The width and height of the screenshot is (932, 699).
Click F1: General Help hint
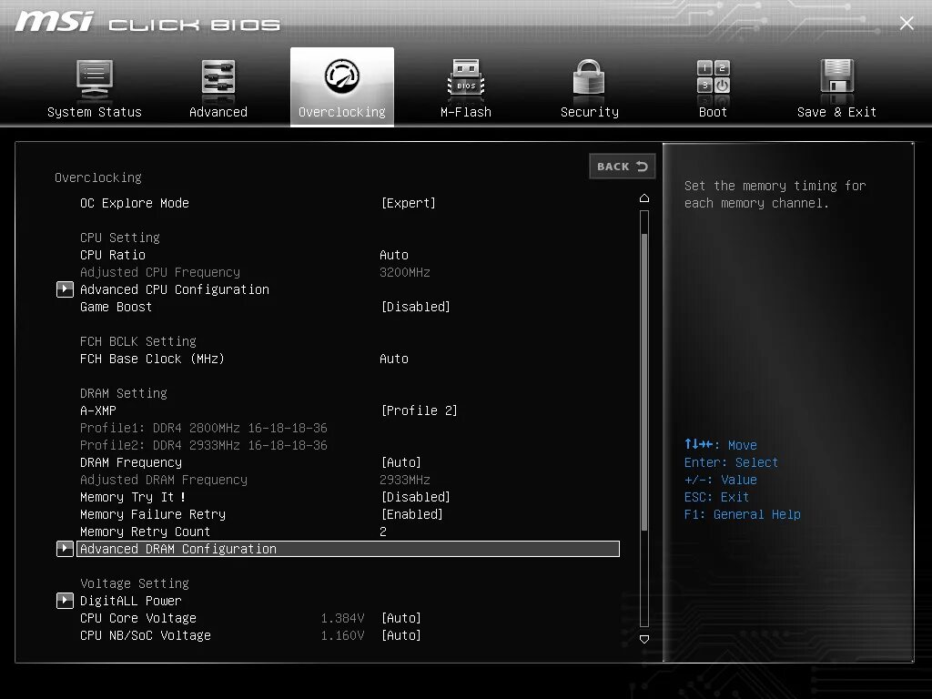743,515
